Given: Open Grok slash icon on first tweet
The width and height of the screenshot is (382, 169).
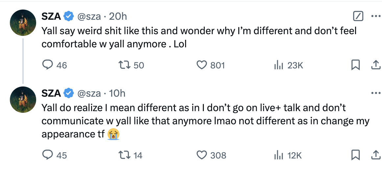Looking at the screenshot, I should 358,16.
